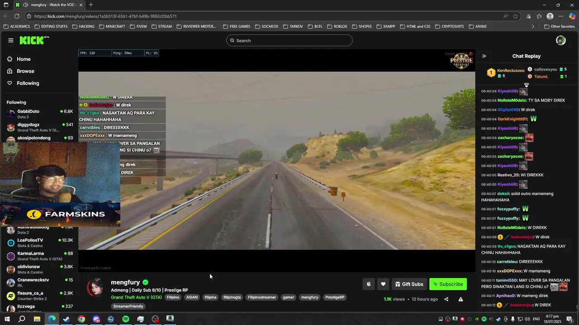Click the browser address bar URL

pyautogui.click(x=105, y=16)
